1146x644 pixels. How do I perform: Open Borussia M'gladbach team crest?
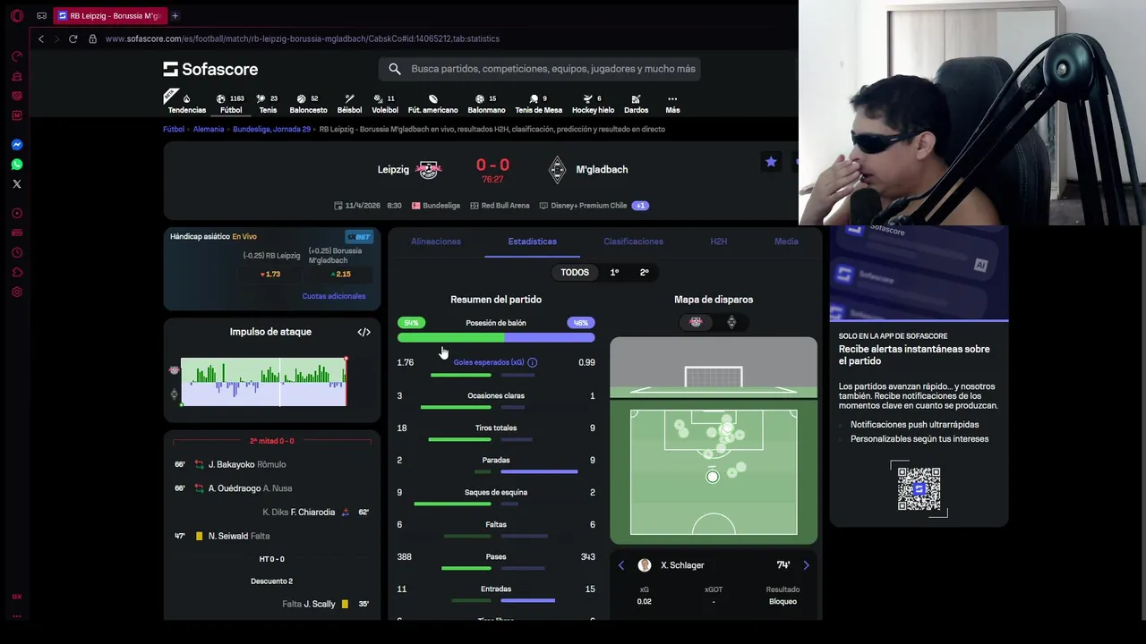(557, 169)
